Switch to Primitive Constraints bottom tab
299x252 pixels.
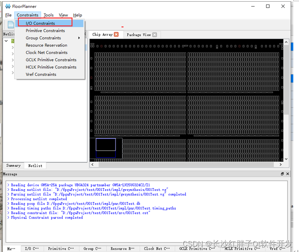61,249
